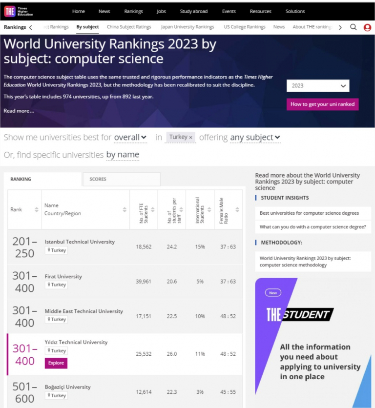
Task: Switch to the SCORES tab
Action: click(122, 179)
